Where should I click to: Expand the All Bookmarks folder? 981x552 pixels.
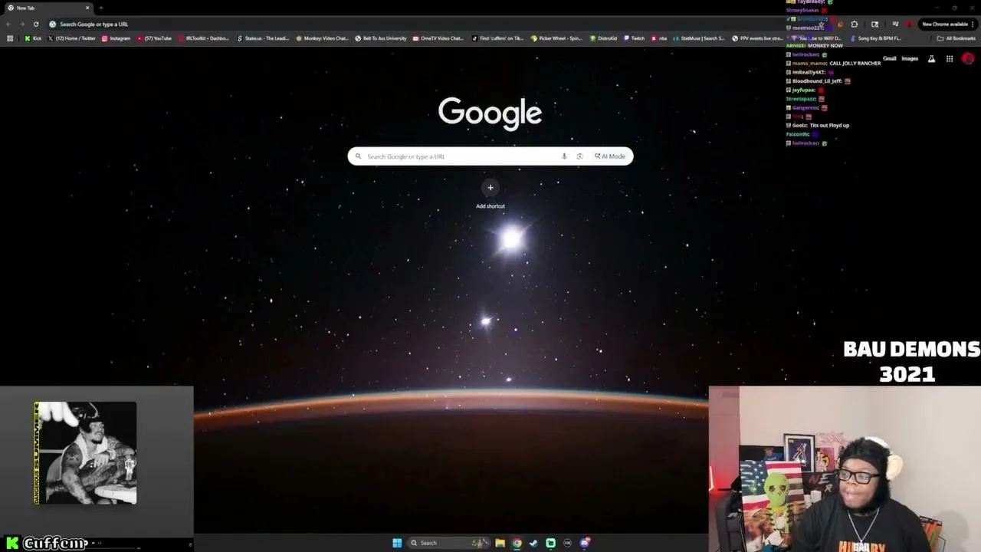click(956, 38)
